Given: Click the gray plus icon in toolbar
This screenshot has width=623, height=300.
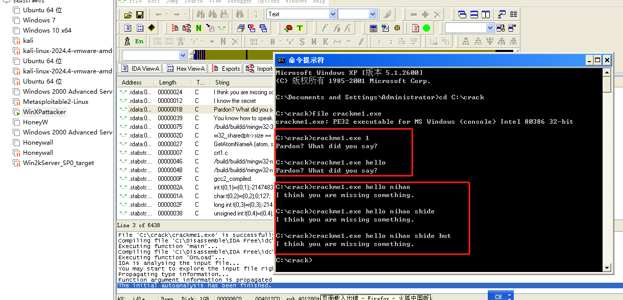Looking at the screenshot, I should pos(425,14).
